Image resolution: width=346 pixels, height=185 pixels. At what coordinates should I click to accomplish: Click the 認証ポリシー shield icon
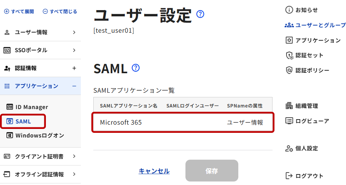point(289,70)
